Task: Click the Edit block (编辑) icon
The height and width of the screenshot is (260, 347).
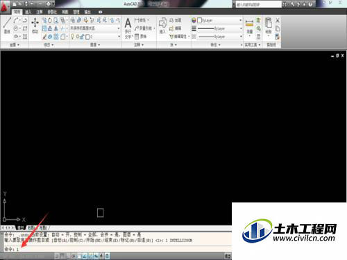Action: [x=175, y=28]
